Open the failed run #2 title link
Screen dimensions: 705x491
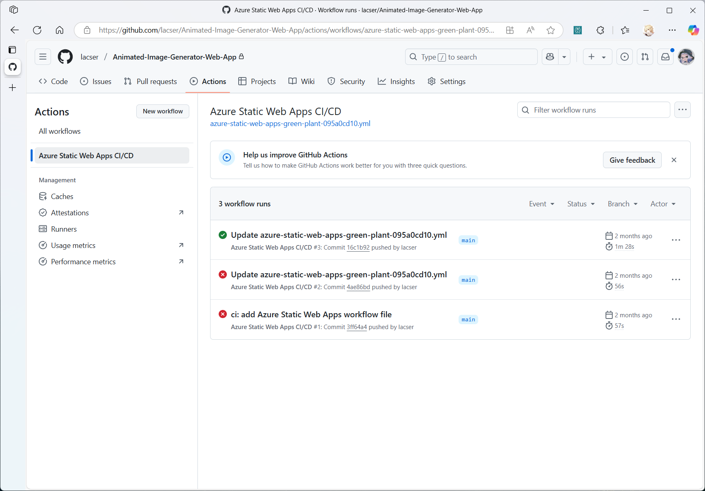pyautogui.click(x=339, y=274)
